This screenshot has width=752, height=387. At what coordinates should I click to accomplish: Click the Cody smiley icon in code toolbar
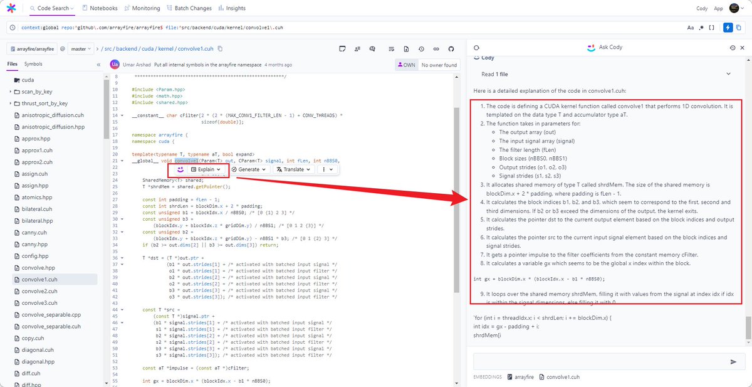click(x=180, y=169)
